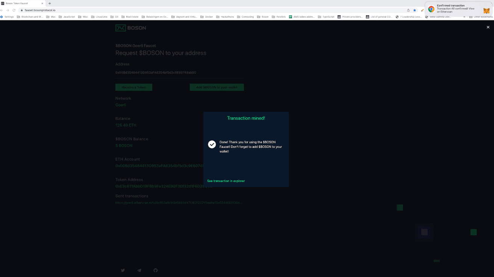Click the share icon in address bar

click(x=408, y=10)
